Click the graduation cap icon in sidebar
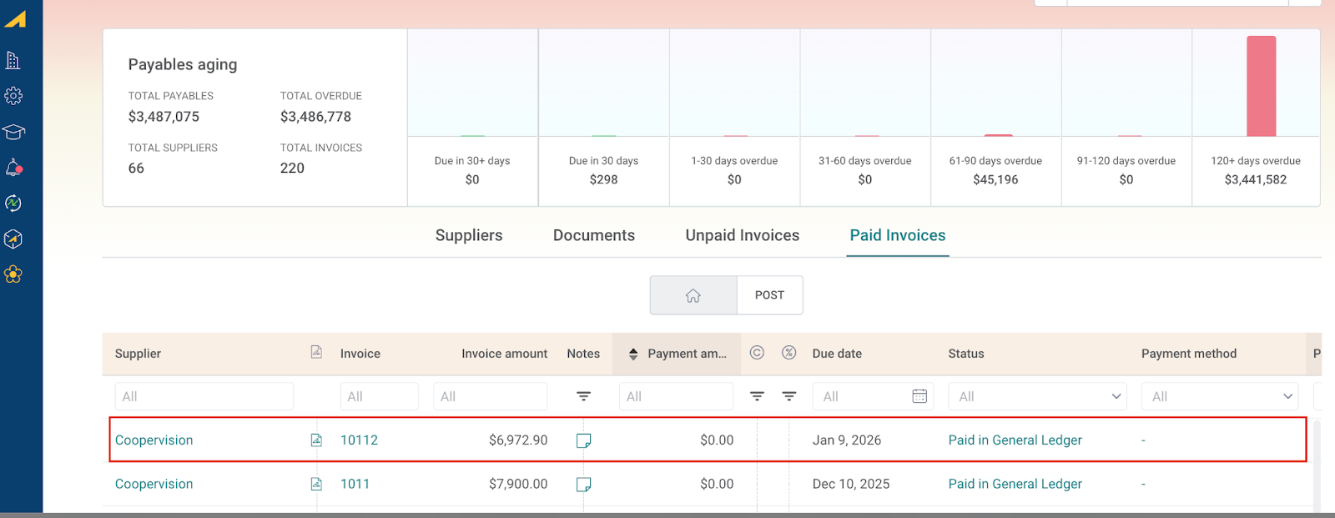1335x518 pixels. (x=13, y=132)
